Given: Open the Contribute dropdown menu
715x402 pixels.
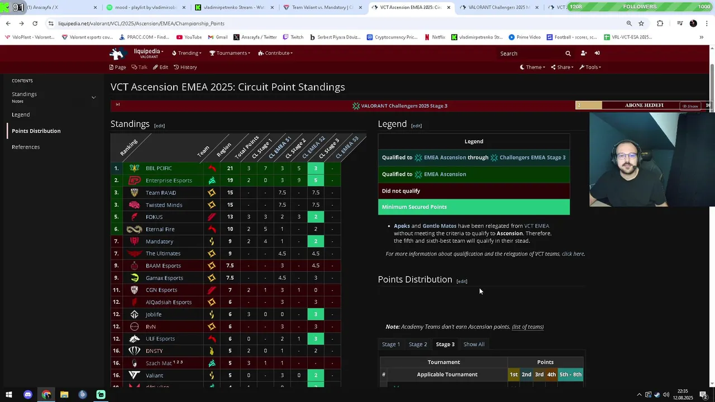Looking at the screenshot, I should (x=275, y=53).
